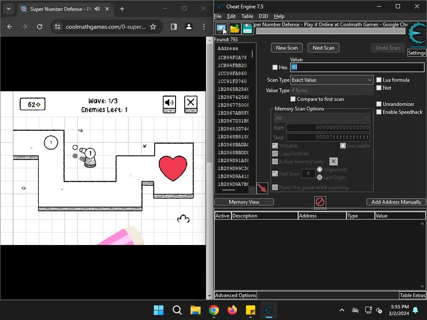
Task: Mute the game with the speaker icon
Action: click(x=169, y=104)
